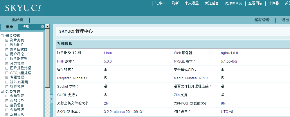
Task: Click the arrow icon beside 添加影片
Action: (x=7, y=45)
